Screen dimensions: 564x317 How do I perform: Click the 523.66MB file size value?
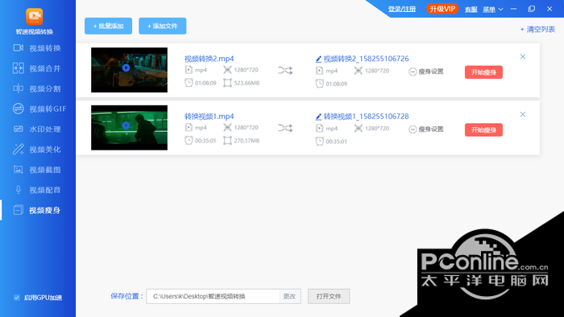click(247, 84)
